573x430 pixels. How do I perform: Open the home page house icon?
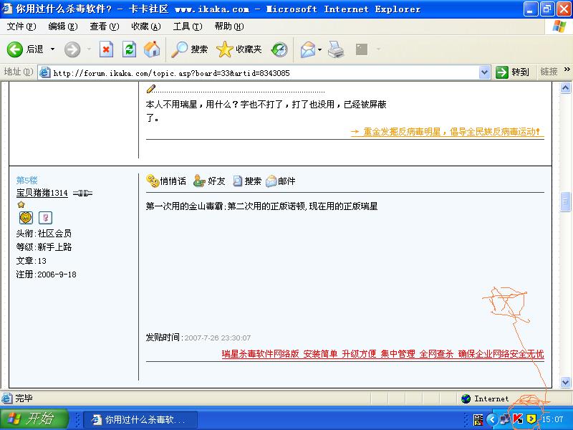click(152, 49)
